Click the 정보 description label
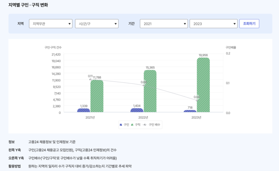The width and height of the screenshot is (279, 171). [12, 142]
